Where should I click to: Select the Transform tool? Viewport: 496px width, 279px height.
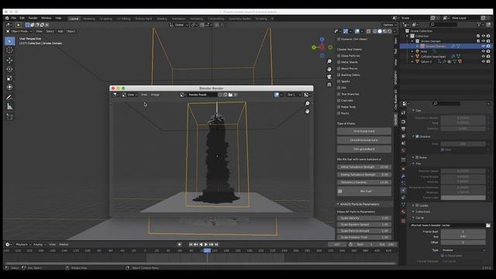(x=10, y=87)
